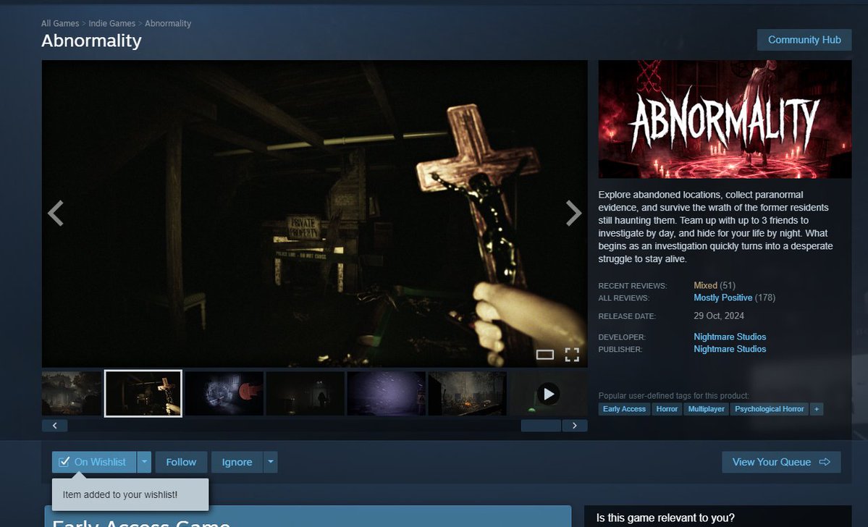
Task: Select the first house screenshot thumbnail
Action: tap(72, 394)
